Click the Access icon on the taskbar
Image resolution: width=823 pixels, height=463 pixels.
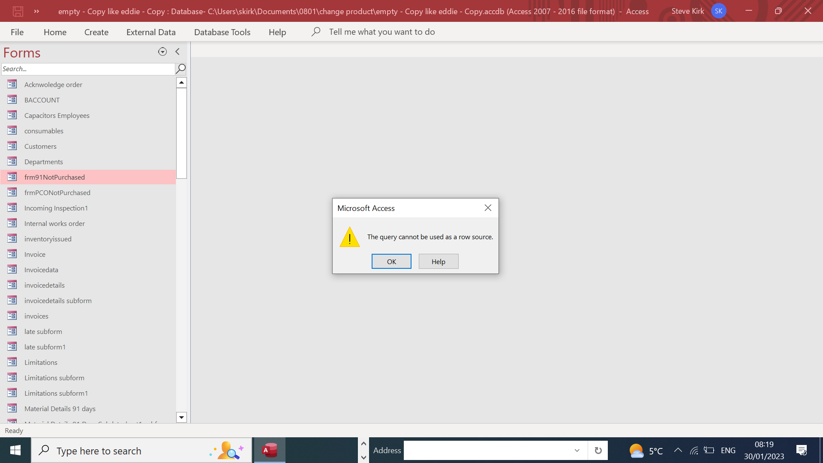(x=270, y=450)
